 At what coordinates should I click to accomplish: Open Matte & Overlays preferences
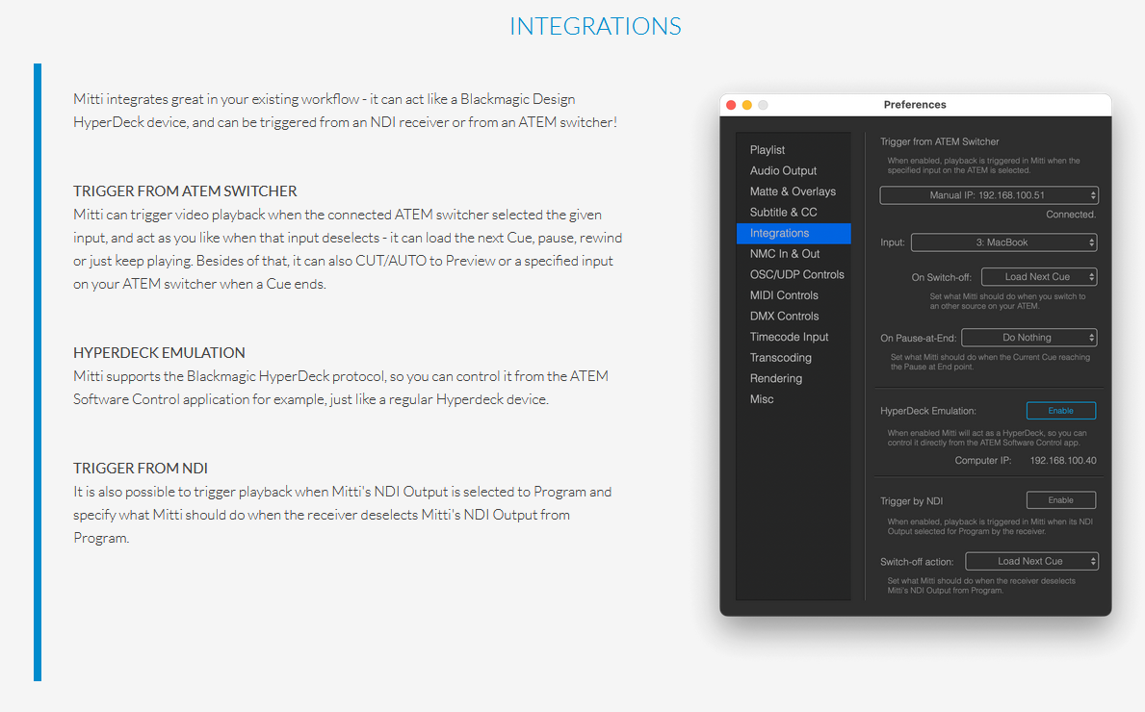[793, 191]
